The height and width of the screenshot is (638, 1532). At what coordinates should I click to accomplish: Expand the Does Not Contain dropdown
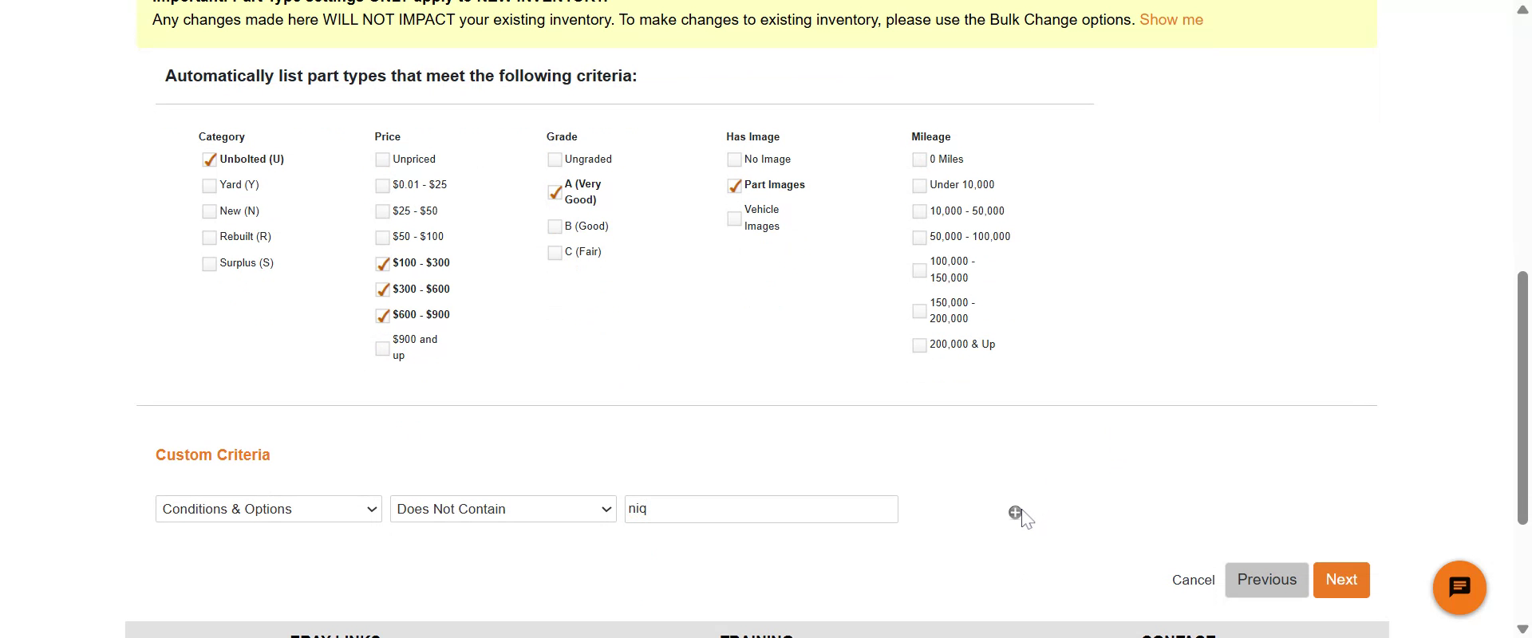(x=503, y=510)
